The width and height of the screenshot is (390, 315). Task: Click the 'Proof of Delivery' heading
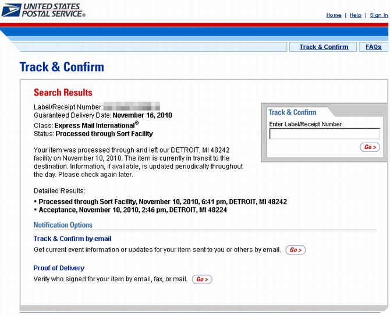[x=59, y=268]
